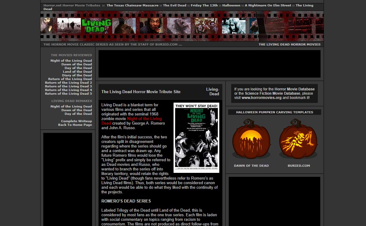Open Return of the Living Dead 4

[68, 90]
